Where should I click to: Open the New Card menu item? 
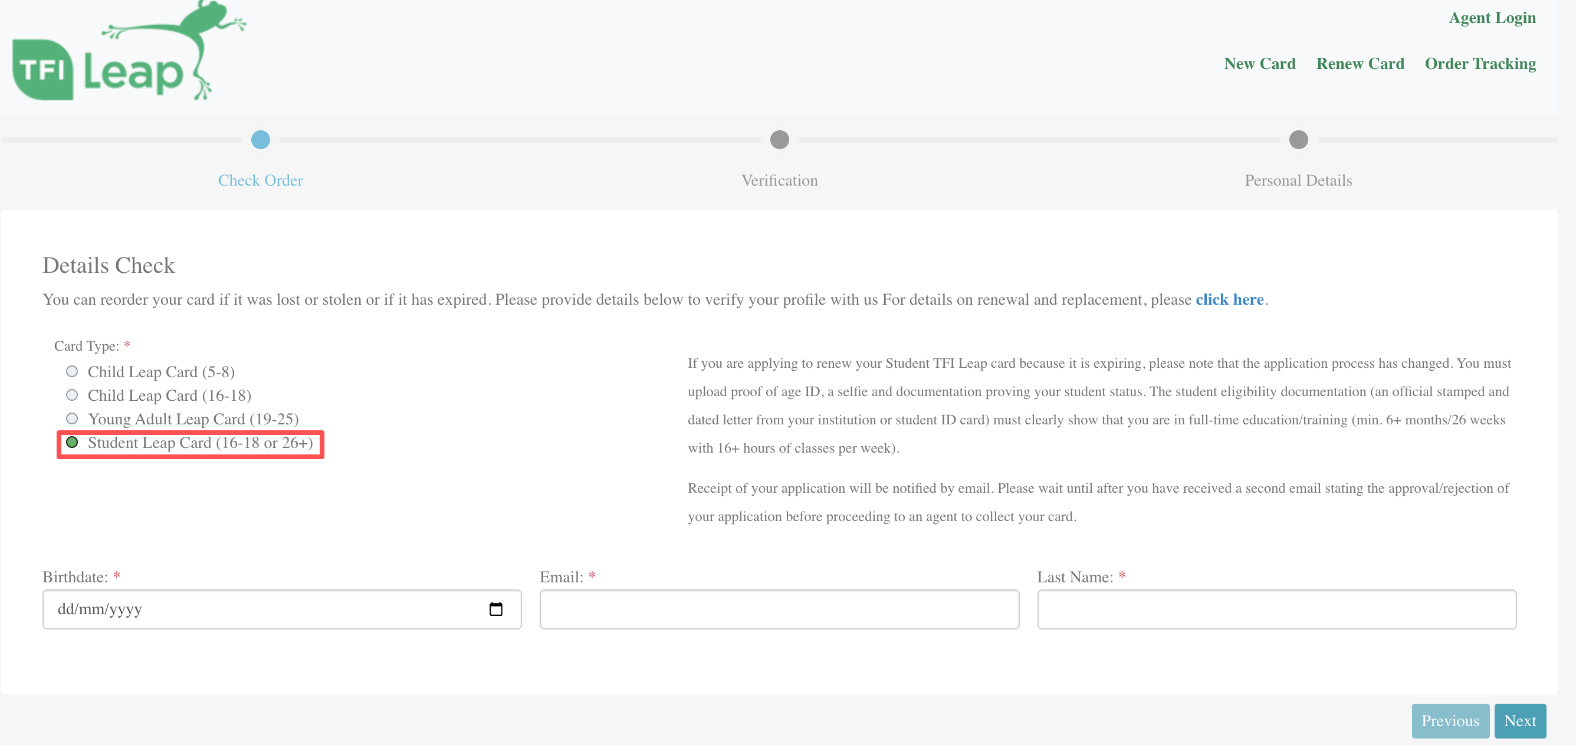(1259, 64)
